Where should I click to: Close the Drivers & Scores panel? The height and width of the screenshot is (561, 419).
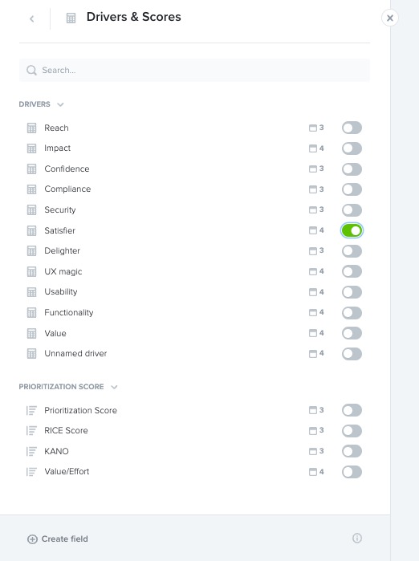(x=389, y=18)
